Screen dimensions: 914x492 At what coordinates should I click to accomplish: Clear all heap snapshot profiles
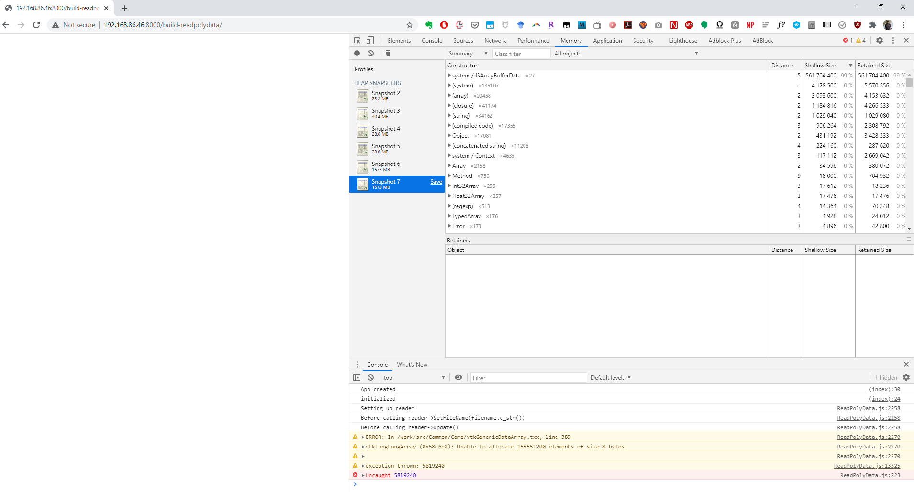click(x=371, y=53)
